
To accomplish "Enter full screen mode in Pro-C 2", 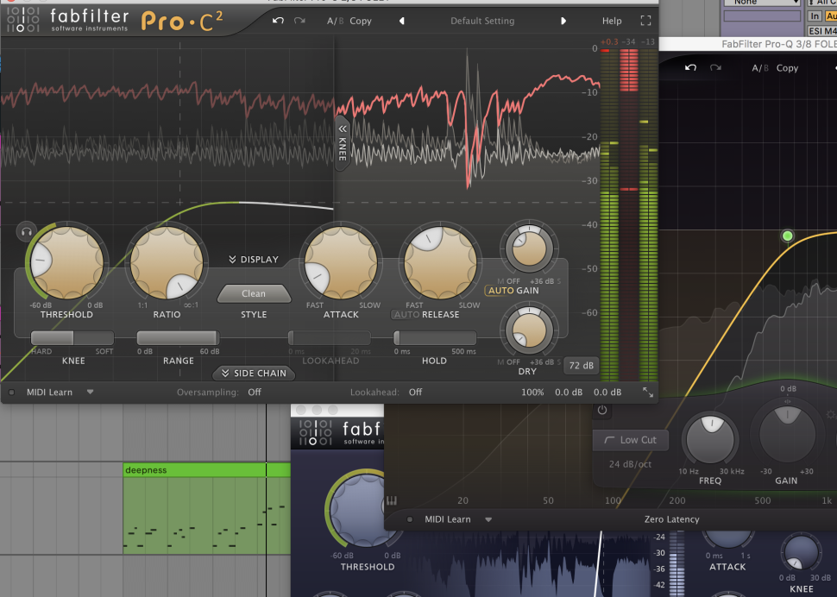I will coord(645,21).
